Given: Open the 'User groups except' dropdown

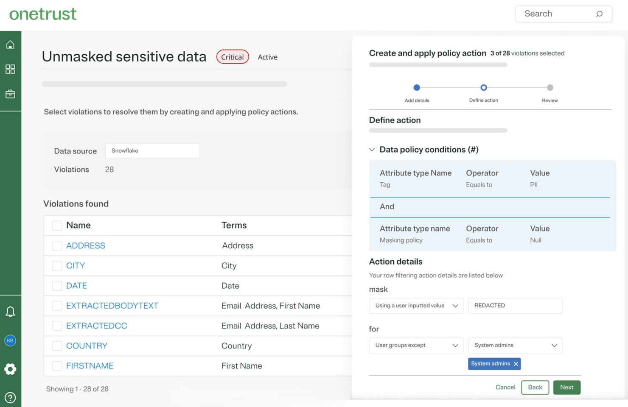Looking at the screenshot, I should click(416, 346).
